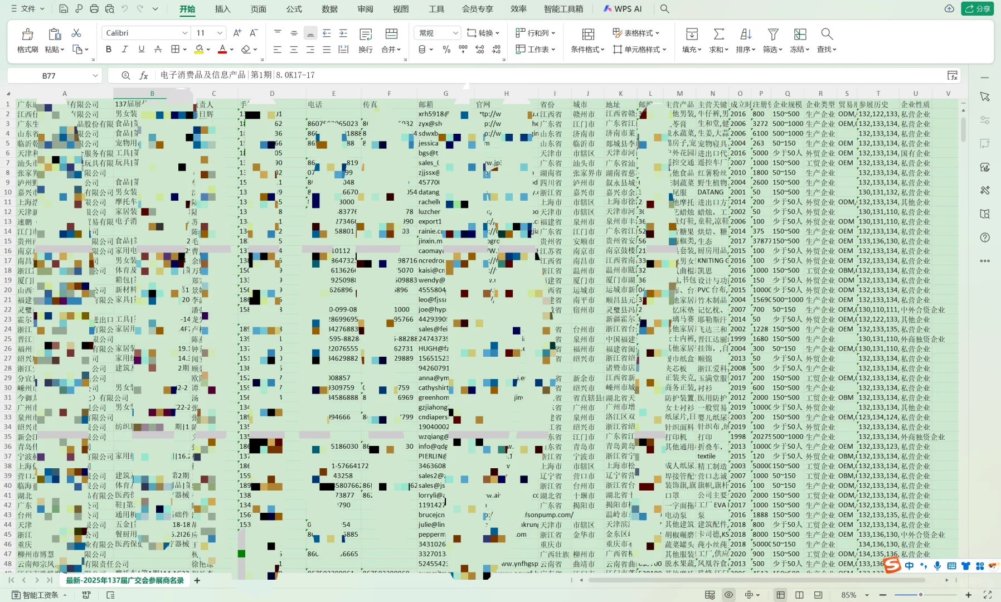Toggle eye protection mode in status bar
The width and height of the screenshot is (1001, 602).
(728, 595)
